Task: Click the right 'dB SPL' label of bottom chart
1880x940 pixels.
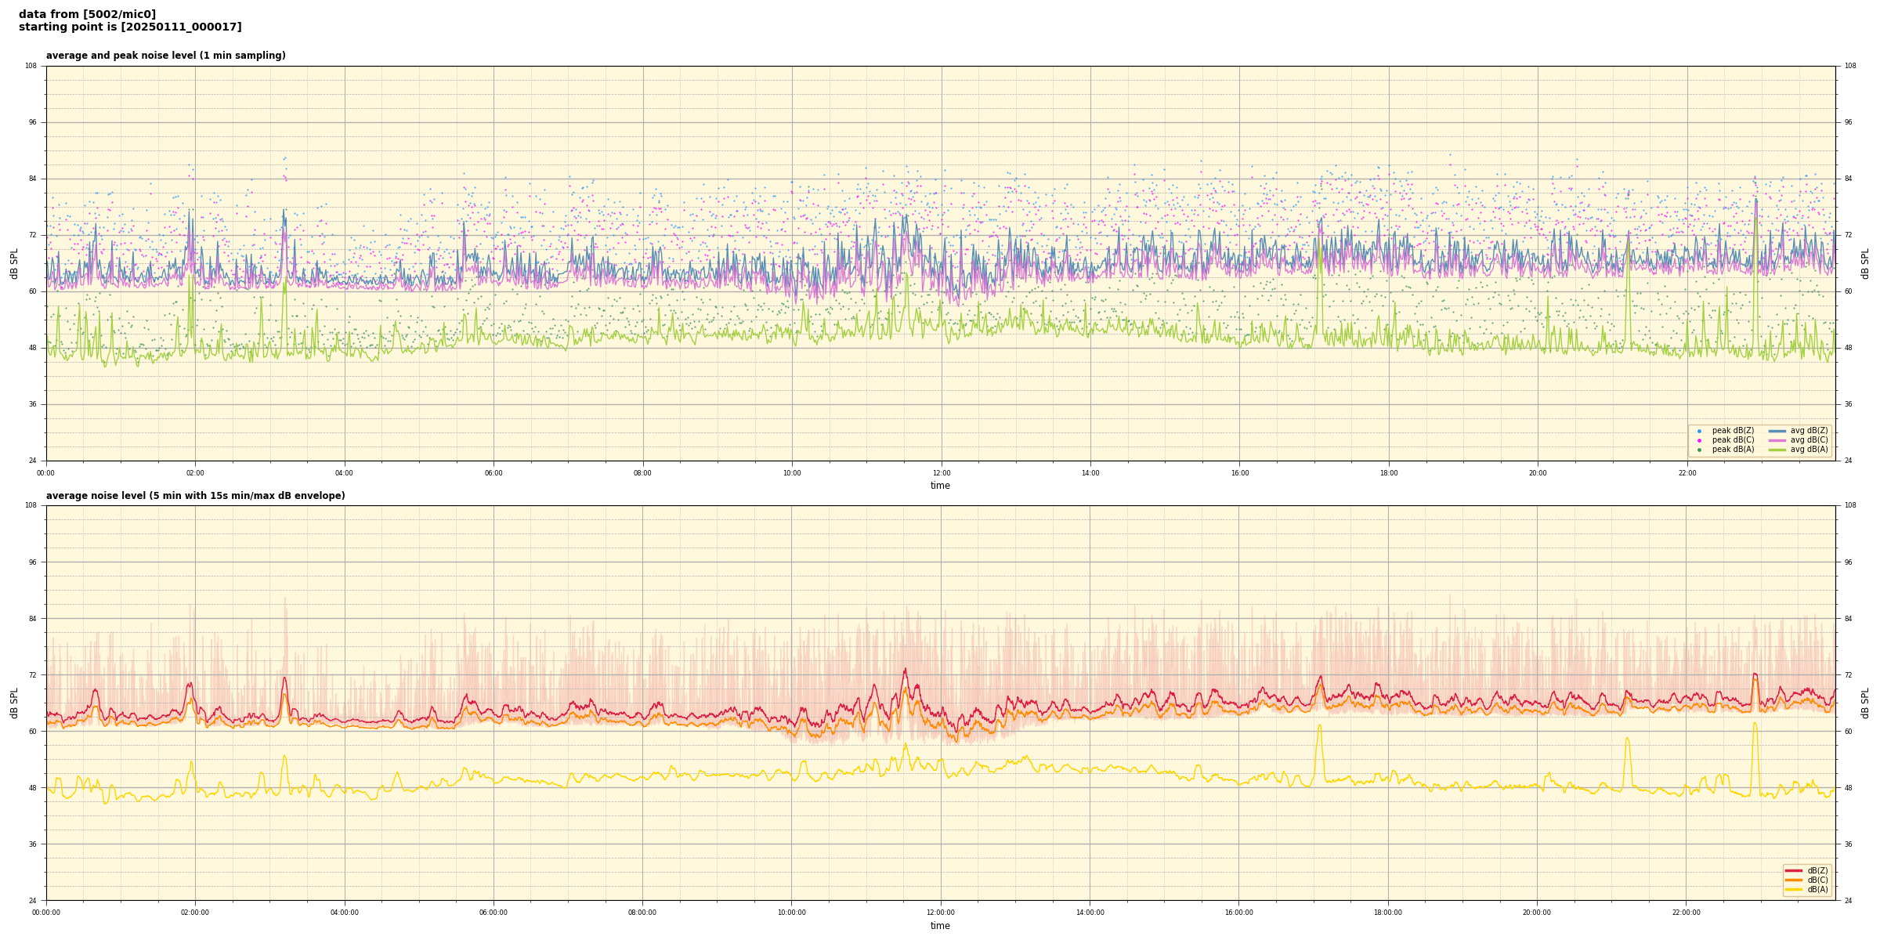Action: (1865, 703)
